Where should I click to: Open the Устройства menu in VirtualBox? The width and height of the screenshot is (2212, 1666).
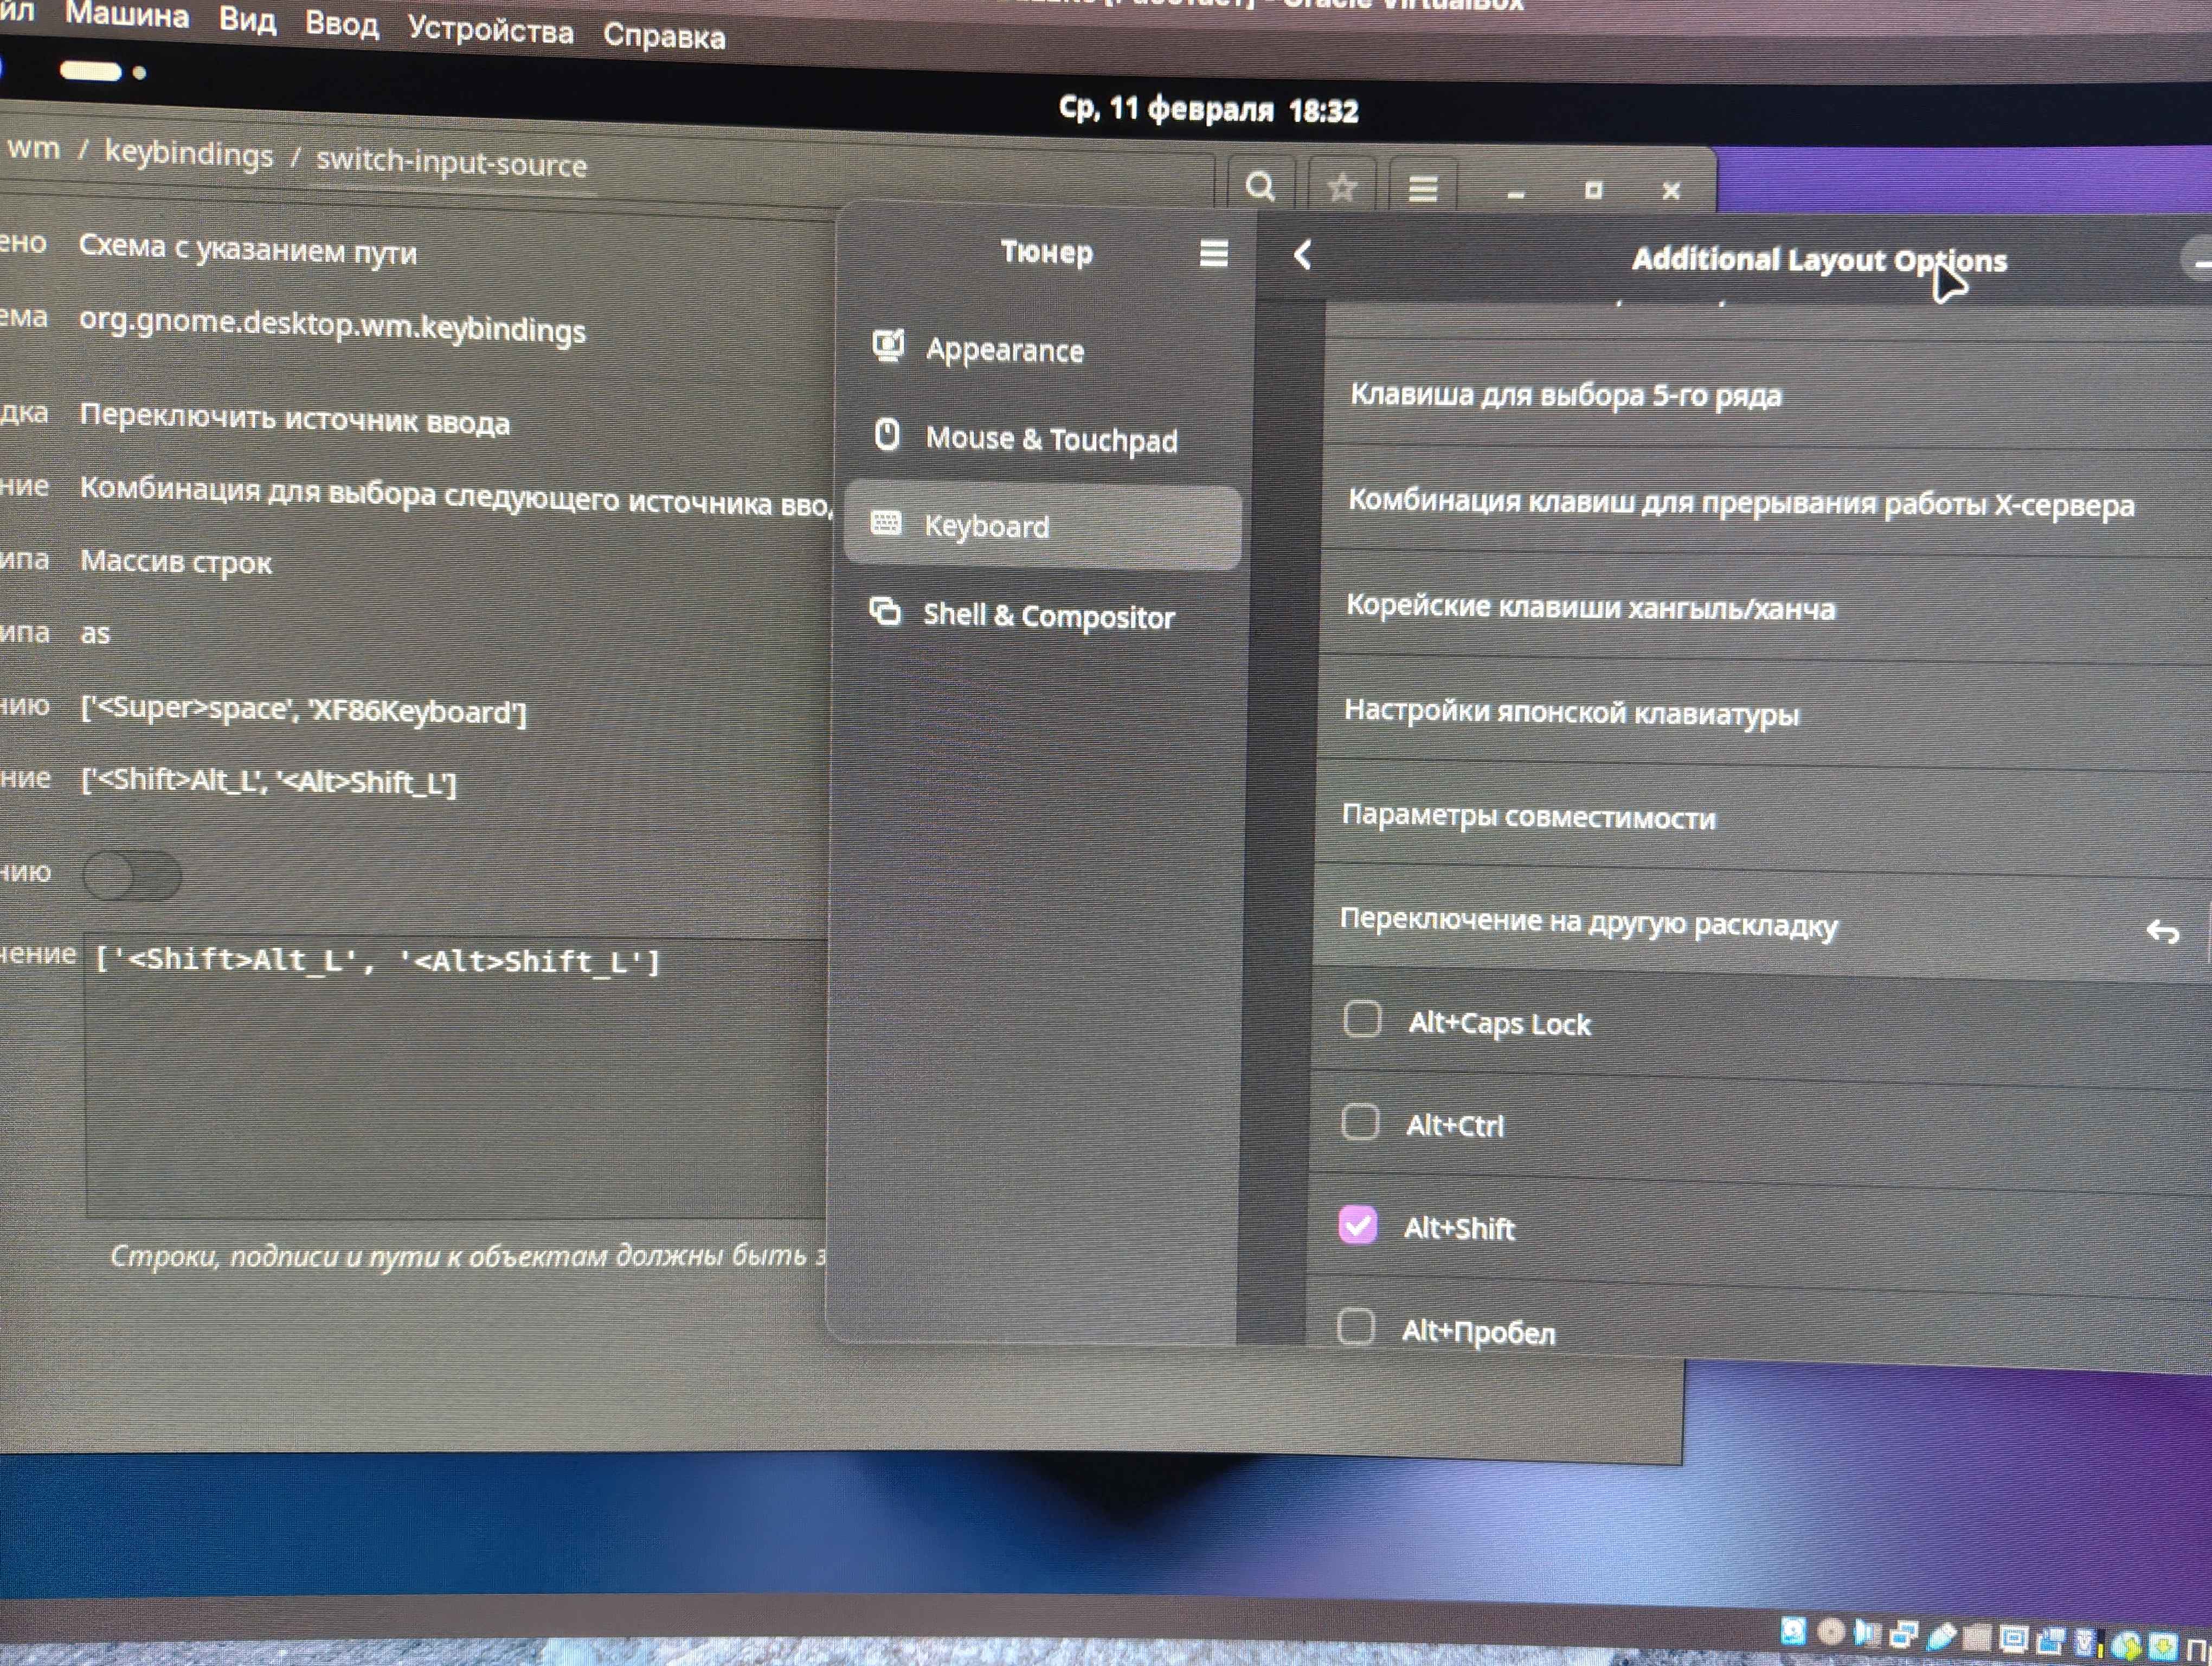tap(490, 30)
